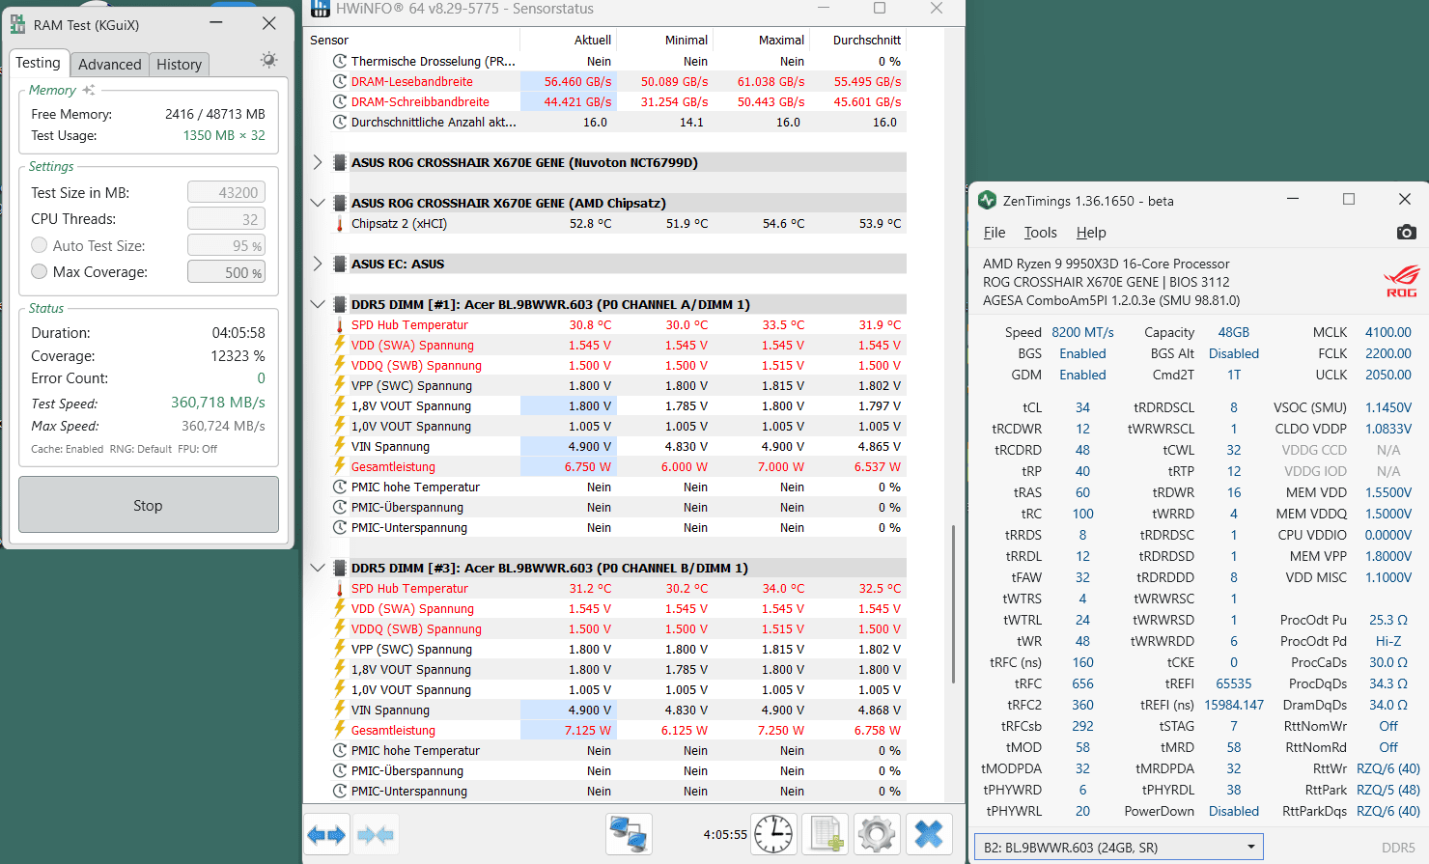Click the 8200 MT/s speed value in ZenTimings
The width and height of the screenshot is (1429, 864).
1082,332
